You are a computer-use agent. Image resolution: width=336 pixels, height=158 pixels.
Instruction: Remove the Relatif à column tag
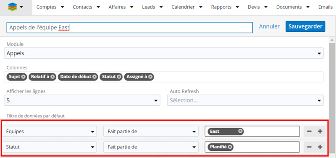point(52,77)
